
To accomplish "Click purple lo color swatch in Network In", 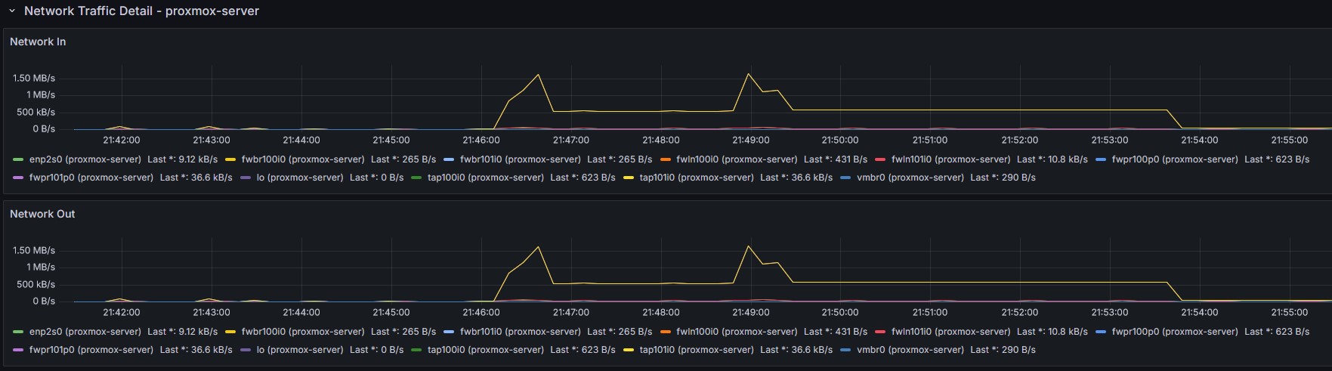I will [x=246, y=178].
